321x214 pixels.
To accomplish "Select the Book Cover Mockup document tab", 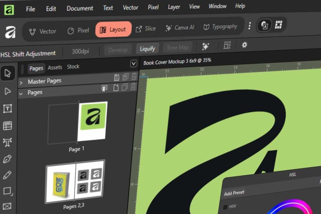I will click(x=177, y=61).
